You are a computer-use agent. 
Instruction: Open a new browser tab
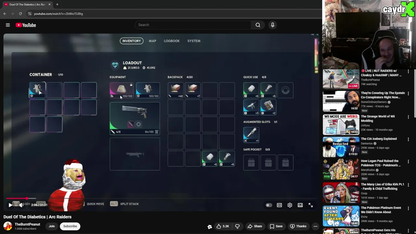[x=57, y=5]
